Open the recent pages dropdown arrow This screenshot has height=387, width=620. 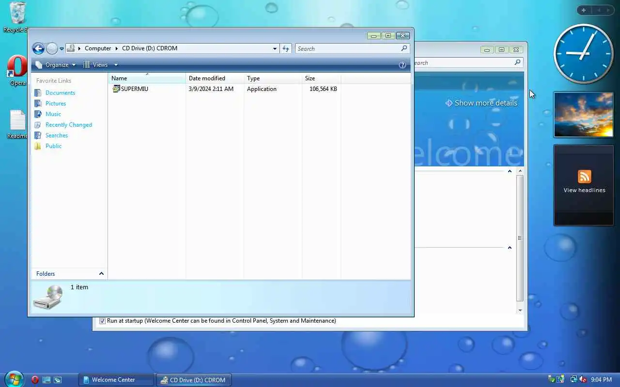(x=62, y=49)
